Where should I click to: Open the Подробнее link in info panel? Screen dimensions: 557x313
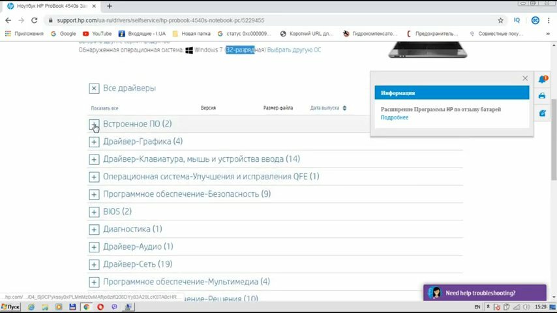click(x=395, y=117)
